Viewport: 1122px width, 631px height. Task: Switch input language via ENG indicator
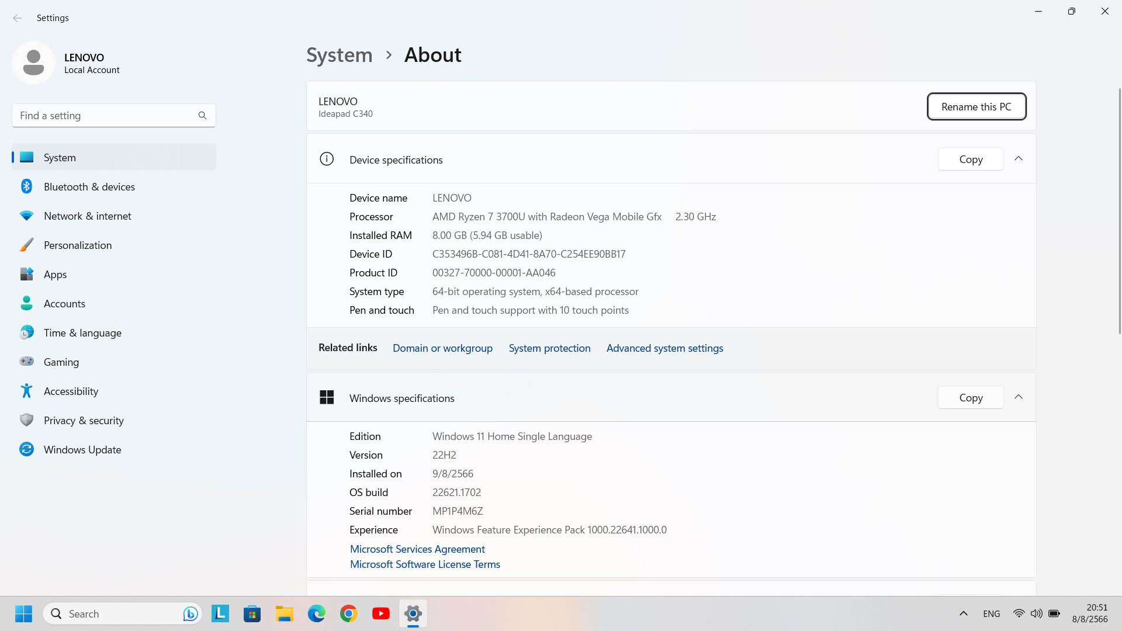[991, 613]
